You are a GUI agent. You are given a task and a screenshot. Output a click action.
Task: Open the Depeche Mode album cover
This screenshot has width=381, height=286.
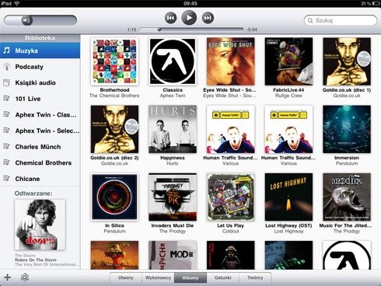(173, 255)
